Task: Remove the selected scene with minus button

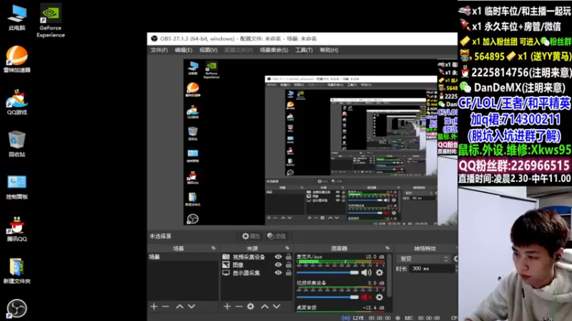Action: 166,307
